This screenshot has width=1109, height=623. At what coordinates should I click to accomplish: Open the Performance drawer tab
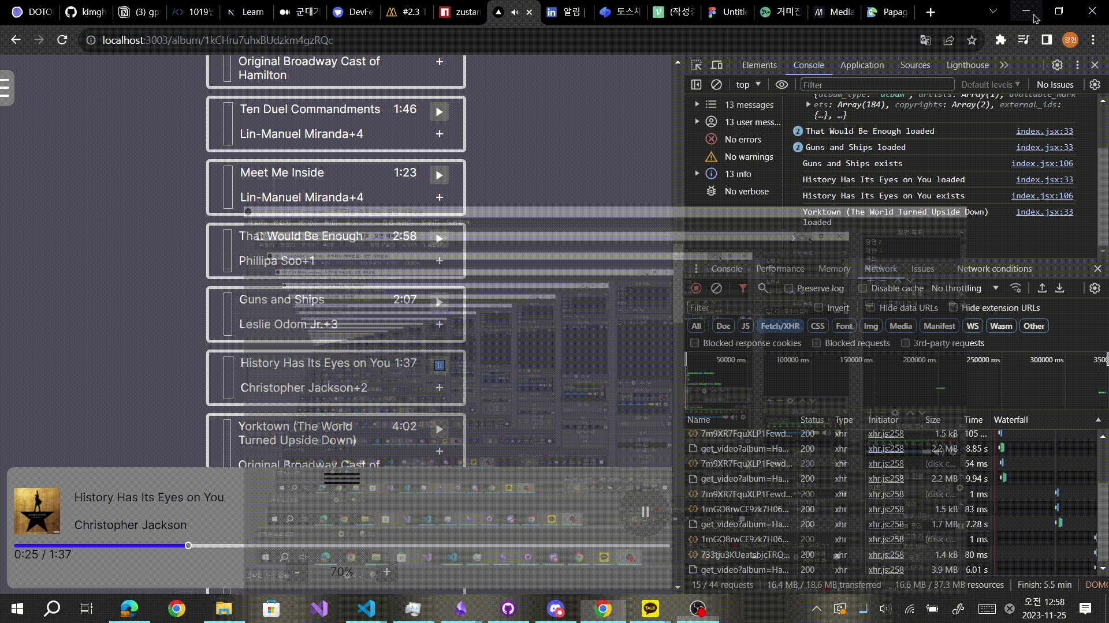pyautogui.click(x=780, y=269)
